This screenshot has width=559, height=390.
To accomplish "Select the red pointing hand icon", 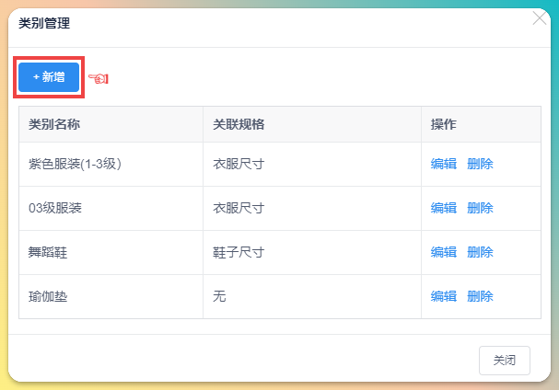I will click(99, 78).
